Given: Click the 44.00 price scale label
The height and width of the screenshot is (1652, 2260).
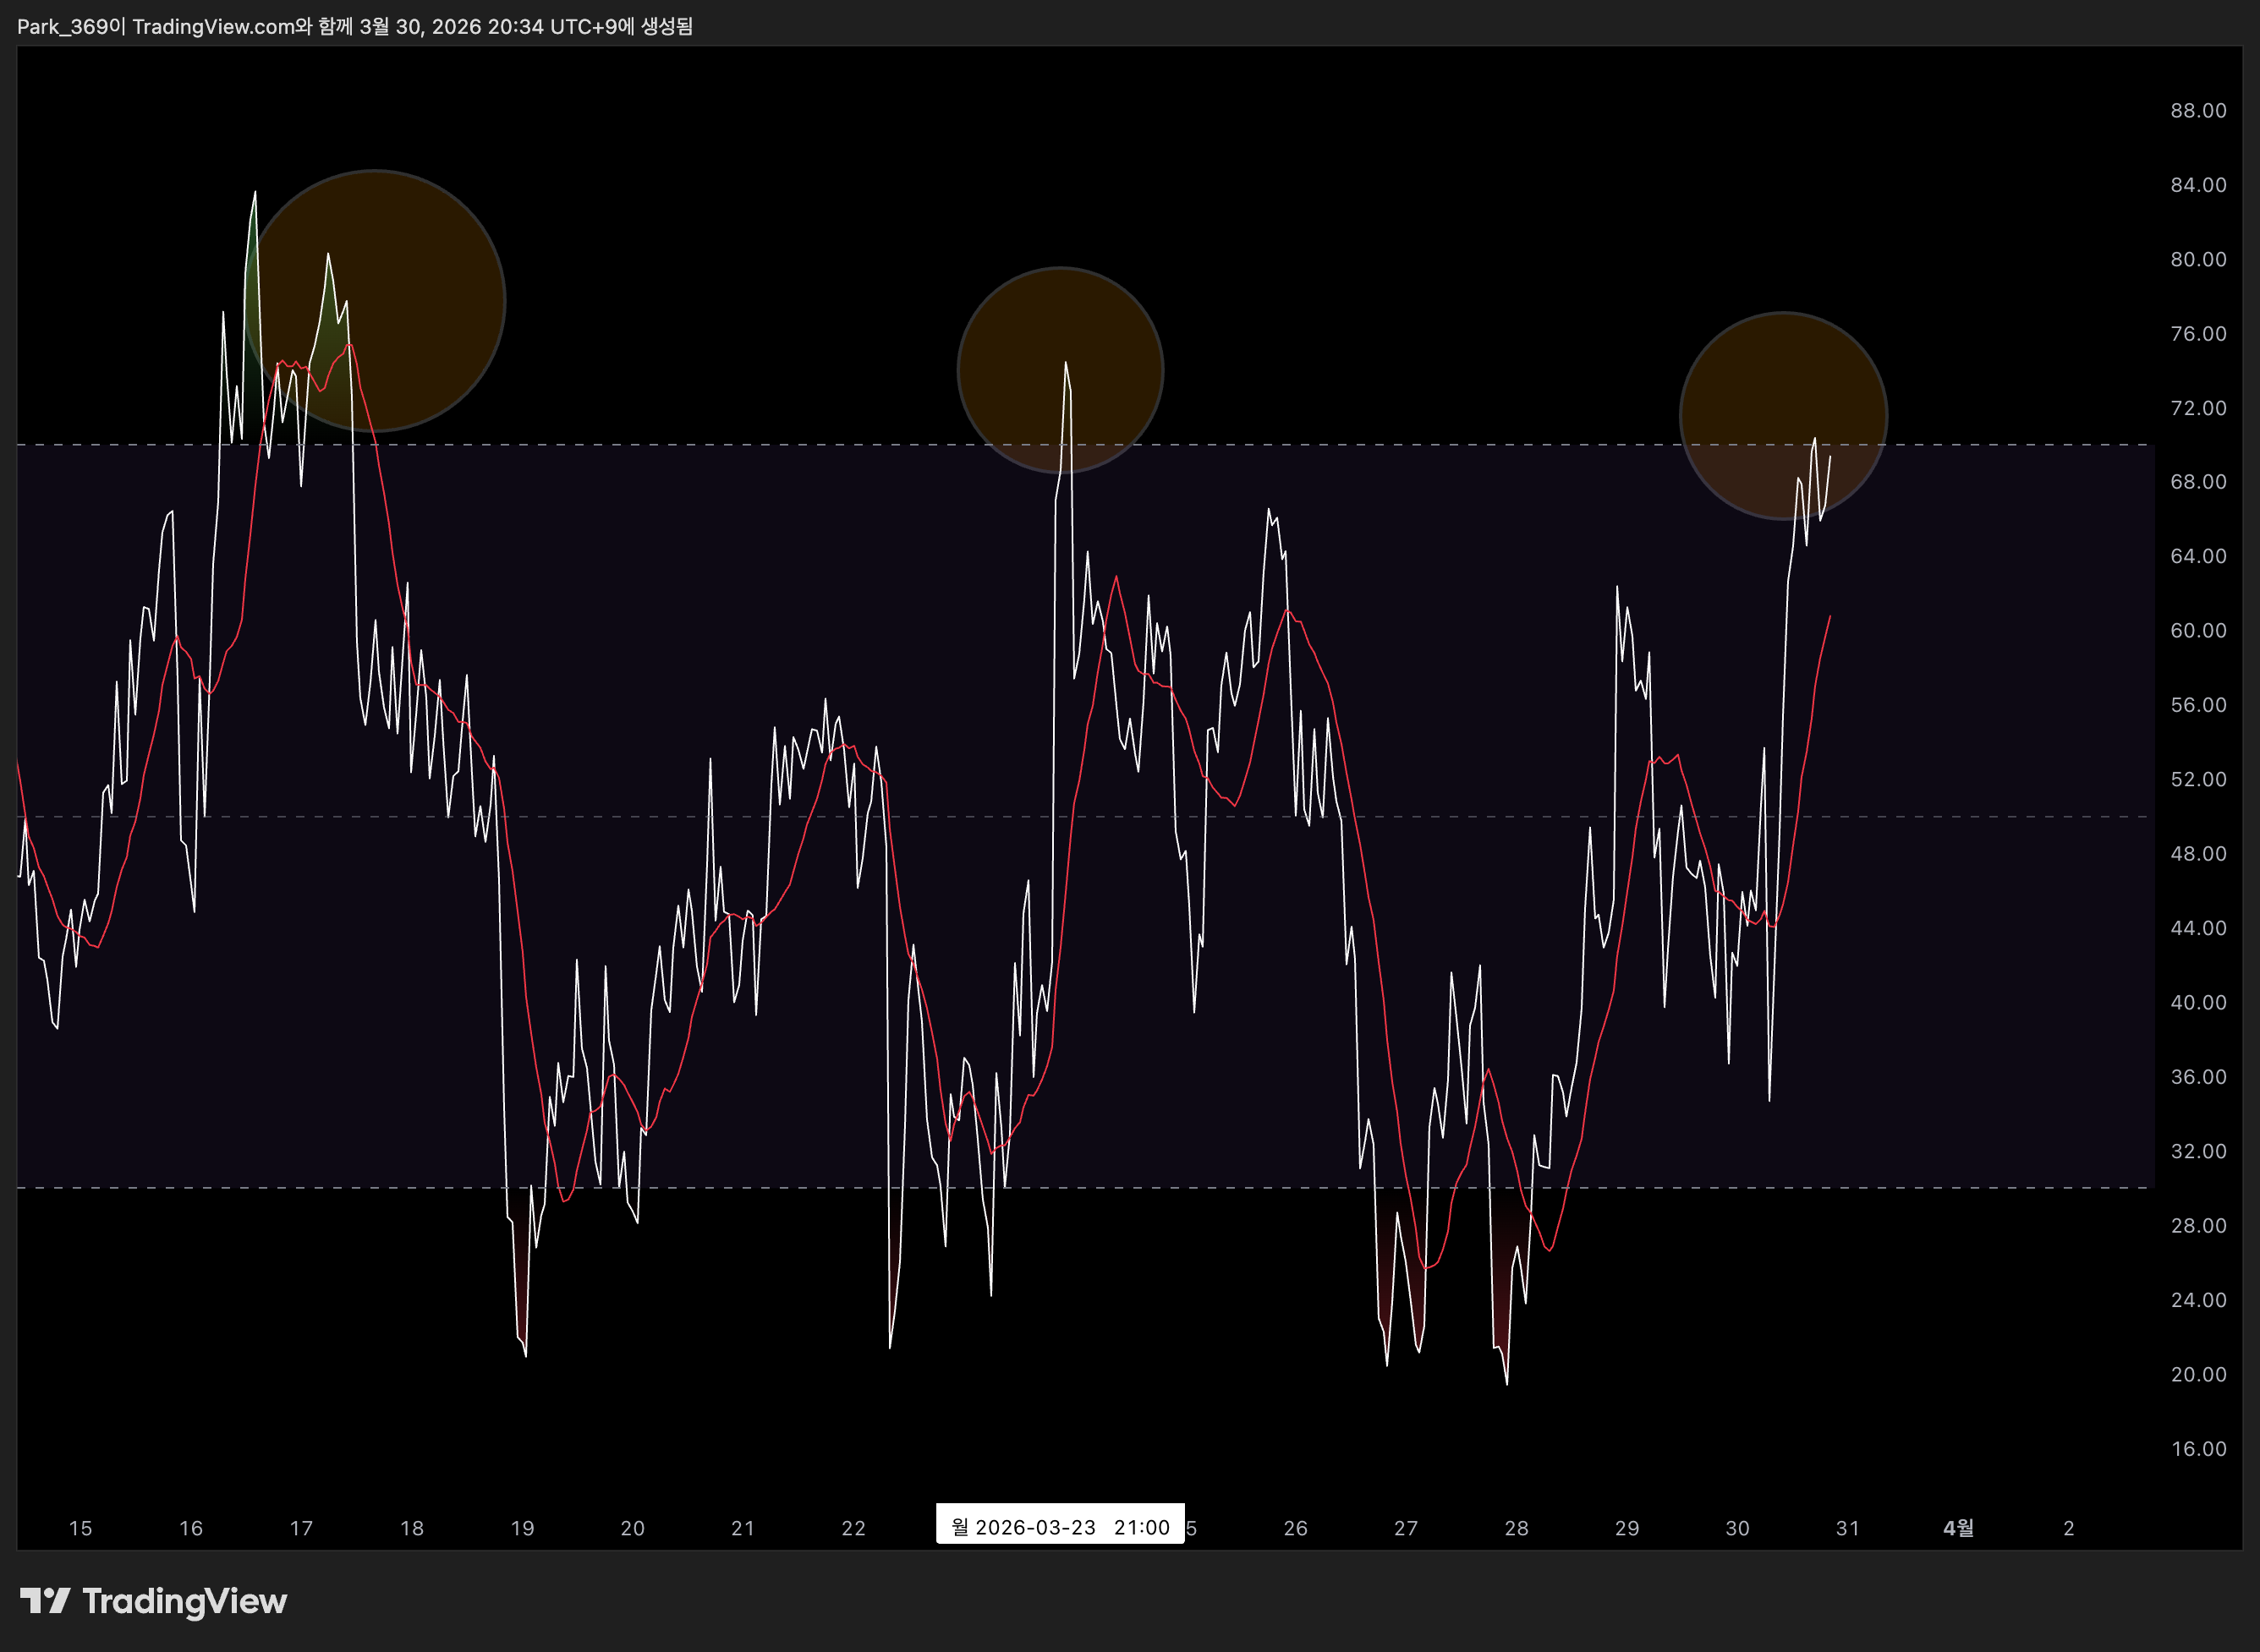Looking at the screenshot, I should 2198,928.
